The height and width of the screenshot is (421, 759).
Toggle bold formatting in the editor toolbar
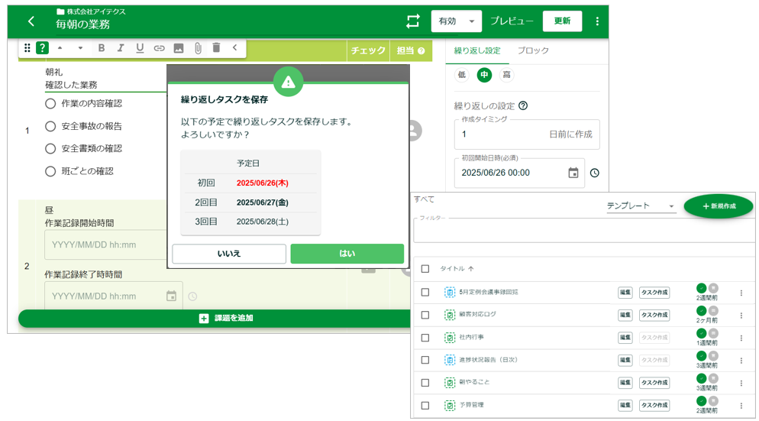coord(102,48)
